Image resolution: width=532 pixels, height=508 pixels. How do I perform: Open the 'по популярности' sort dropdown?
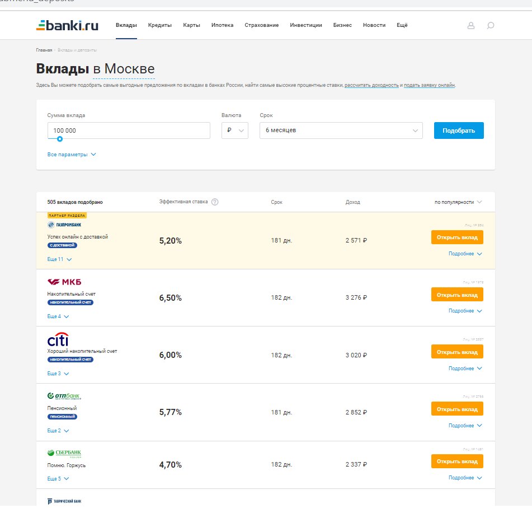click(x=458, y=202)
